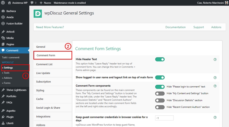Toggle Hide Header Text switch
Image resolution: width=229 pixels, height=127 pixels.
coord(160,60)
